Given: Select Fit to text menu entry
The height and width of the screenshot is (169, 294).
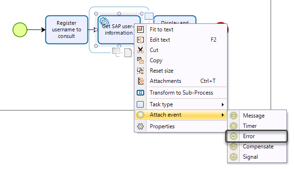Looking at the screenshot, I should coord(181,29).
